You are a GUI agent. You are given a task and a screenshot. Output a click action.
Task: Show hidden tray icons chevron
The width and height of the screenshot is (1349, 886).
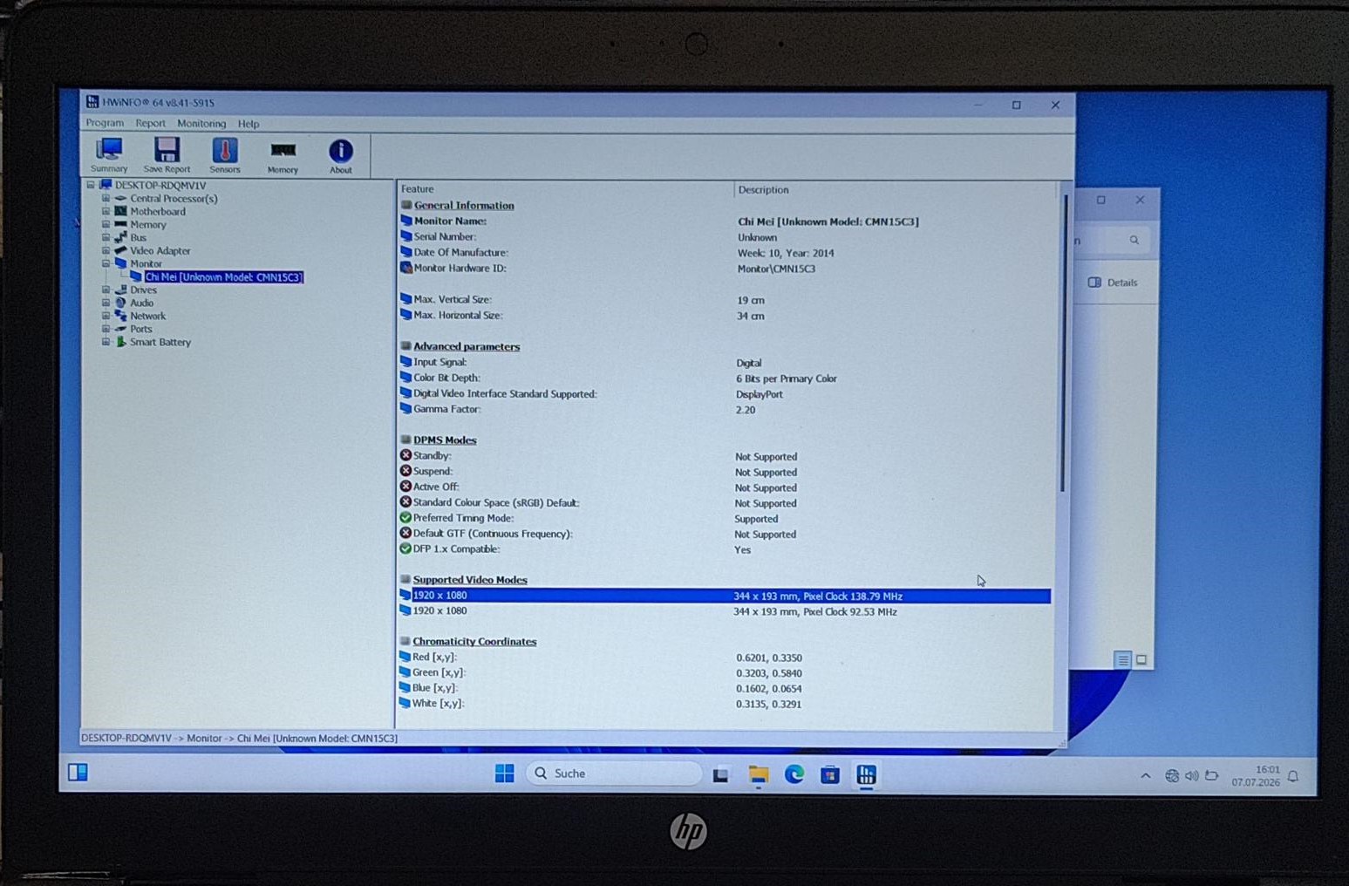click(x=1146, y=775)
